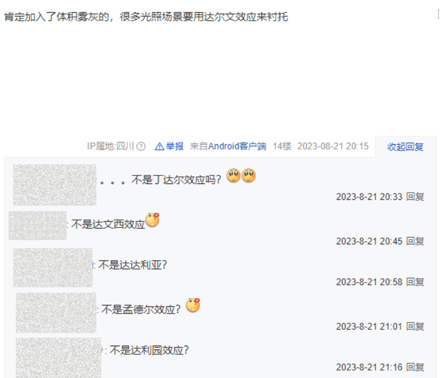Collapse replies with 收起回复

[405, 147]
